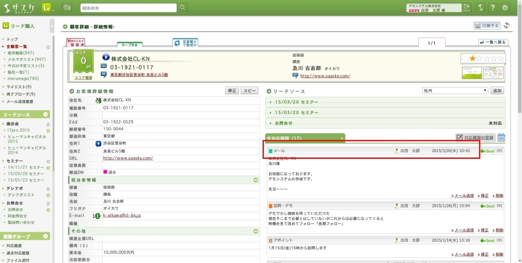
Task: Click the blue play icon beside 株式会社CL-KN
Action: (x=105, y=57)
